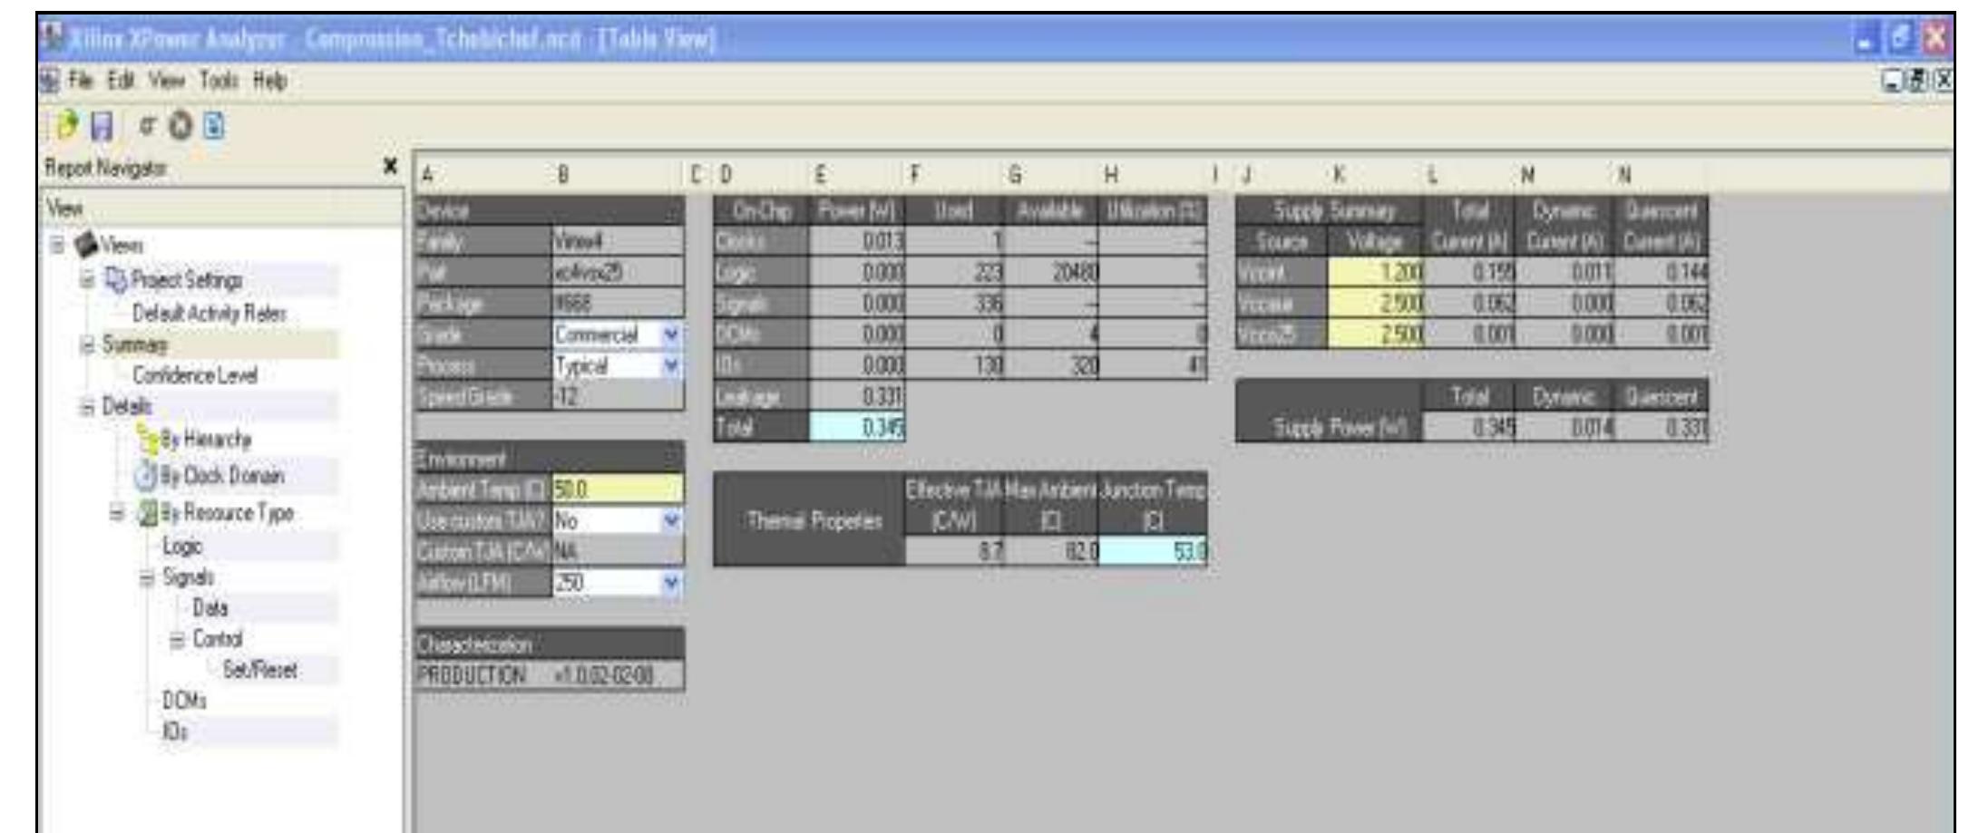
Task: Select Data under Signals
Action: click(210, 607)
